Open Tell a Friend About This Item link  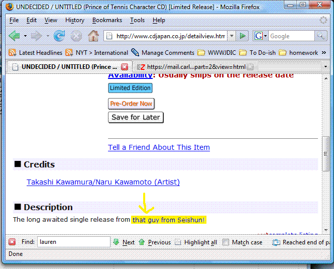(159, 147)
